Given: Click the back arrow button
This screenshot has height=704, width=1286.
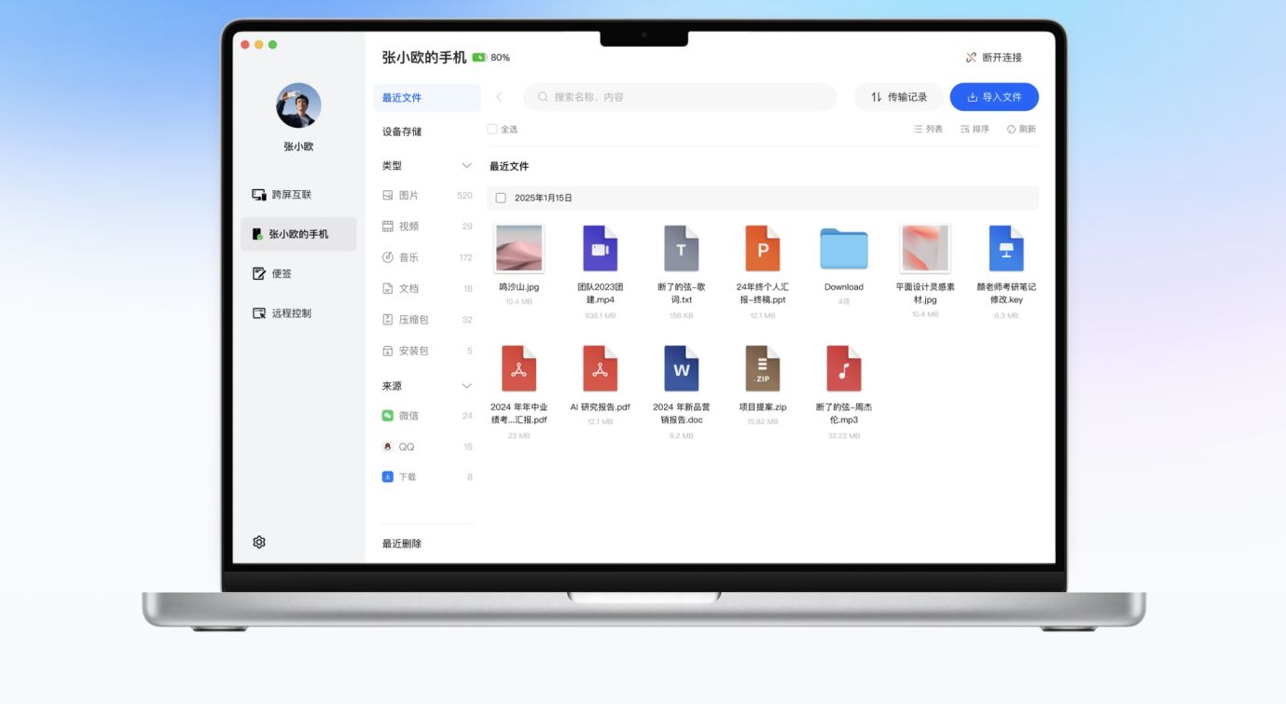Looking at the screenshot, I should pos(499,97).
